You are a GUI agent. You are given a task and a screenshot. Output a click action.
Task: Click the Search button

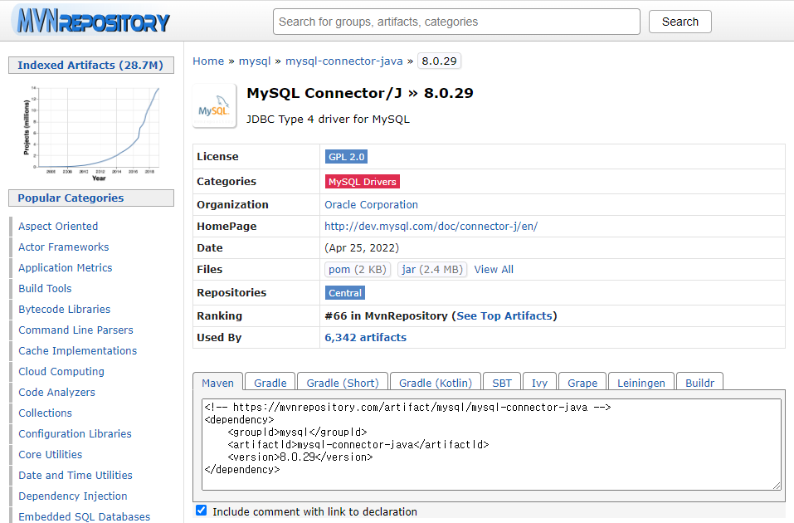coord(680,22)
